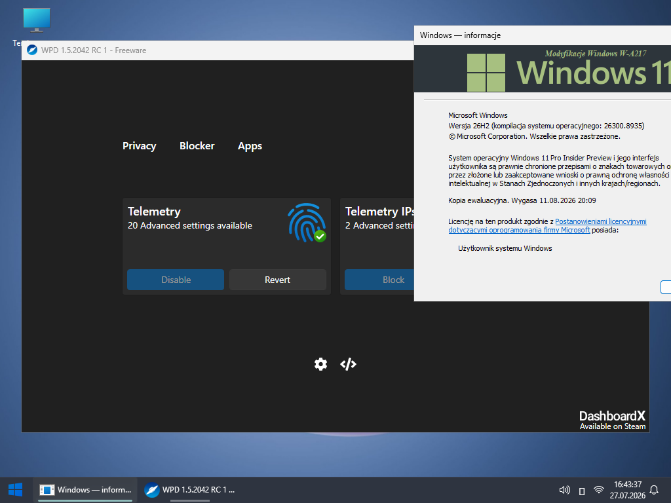Block Telemetry IPs
This screenshot has height=503, width=671.
pyautogui.click(x=379, y=280)
